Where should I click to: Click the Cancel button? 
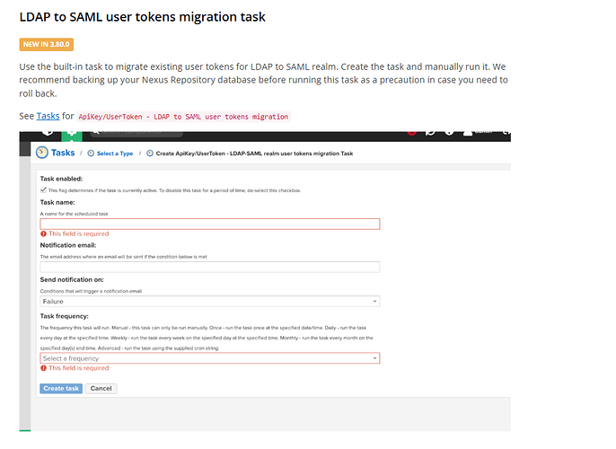pyautogui.click(x=101, y=389)
